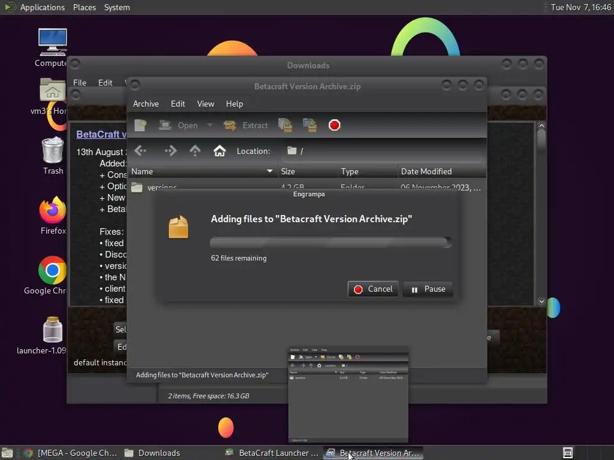The width and height of the screenshot is (614, 460).
Task: Open File menu in Downloads window
Action: (x=80, y=83)
